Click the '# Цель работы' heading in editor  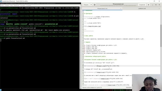88,36
